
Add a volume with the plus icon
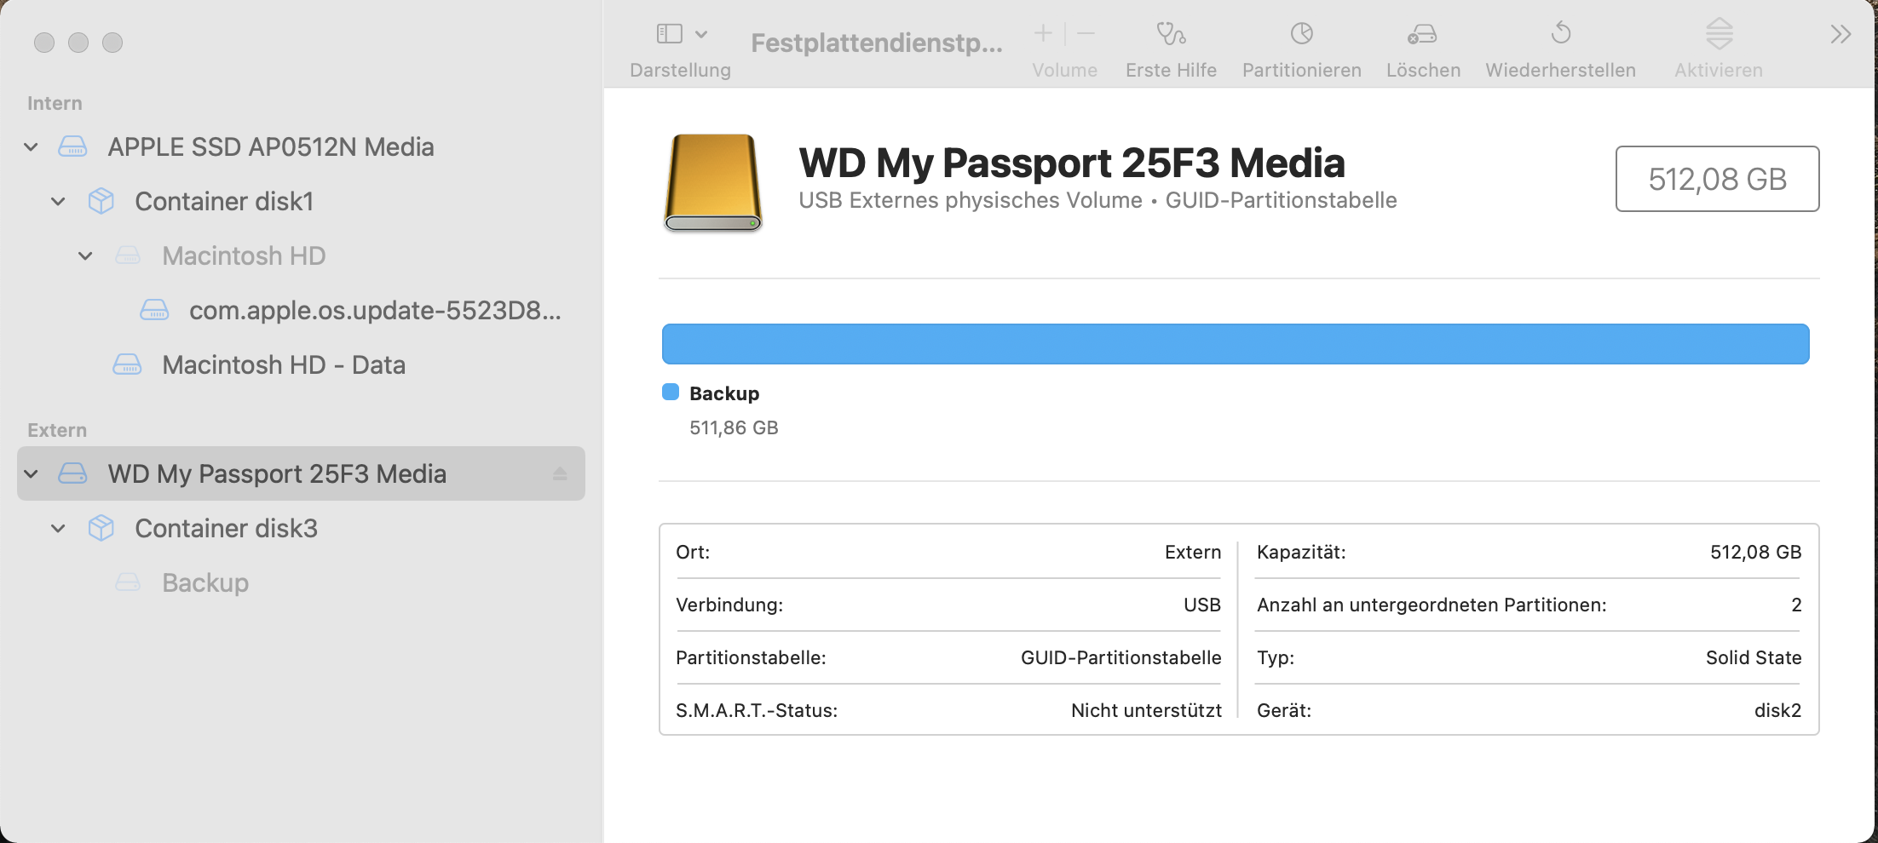1043,34
